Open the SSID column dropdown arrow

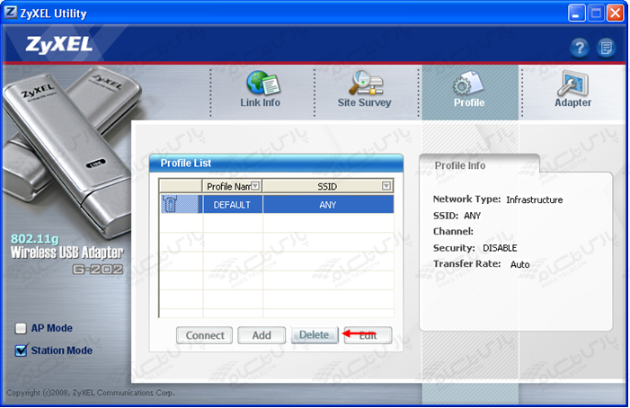point(386,185)
